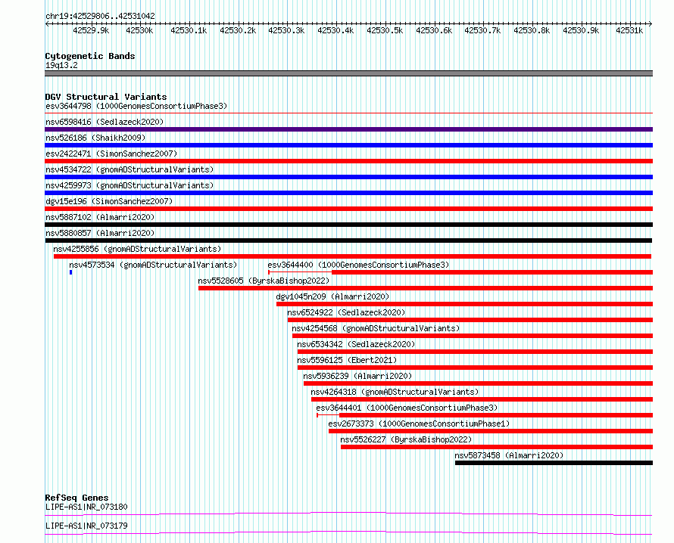The height and width of the screenshot is (543, 674).
Task: Click the 42530.5k ruler position
Action: (385, 30)
